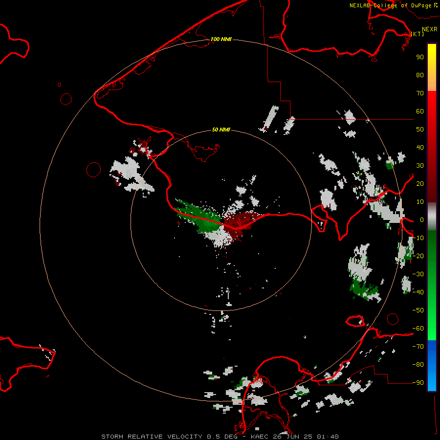This screenshot has height=440, width=440.
Task: Click the "NEXR" label above the color scale
Action: pos(430,29)
